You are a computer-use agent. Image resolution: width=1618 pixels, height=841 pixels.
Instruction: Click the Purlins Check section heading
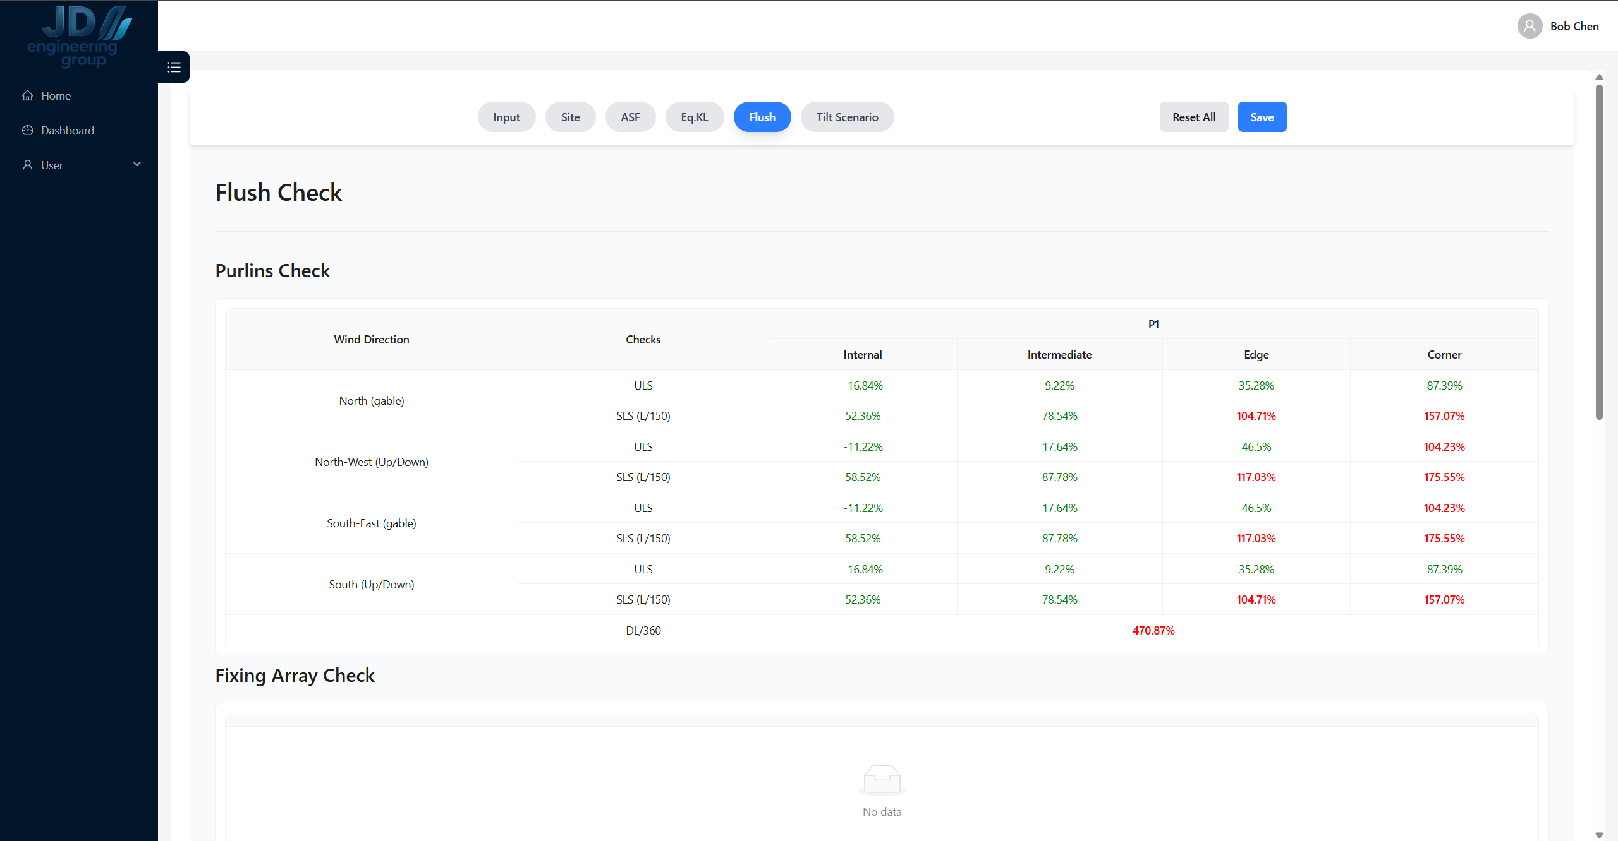pyautogui.click(x=273, y=270)
